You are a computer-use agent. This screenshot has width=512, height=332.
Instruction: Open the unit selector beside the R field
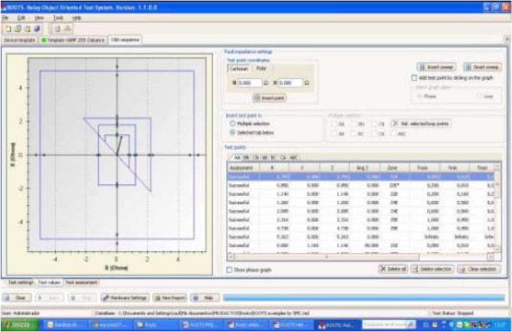pyautogui.click(x=266, y=82)
